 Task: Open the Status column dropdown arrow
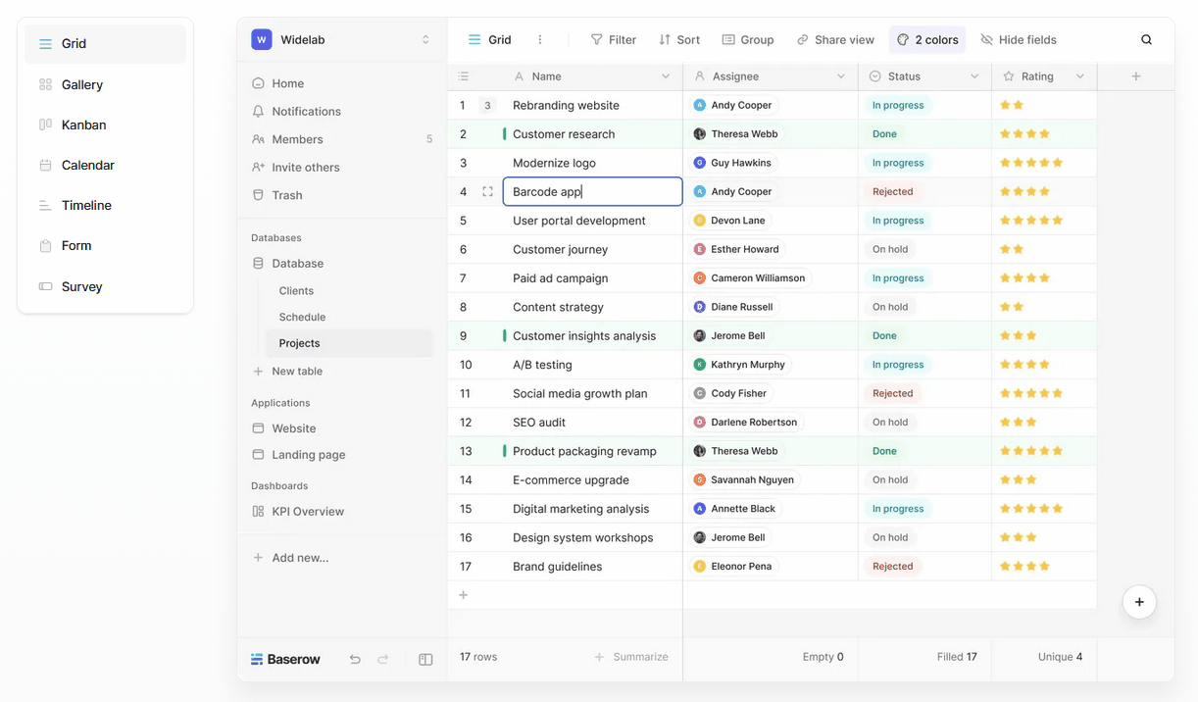tap(974, 76)
